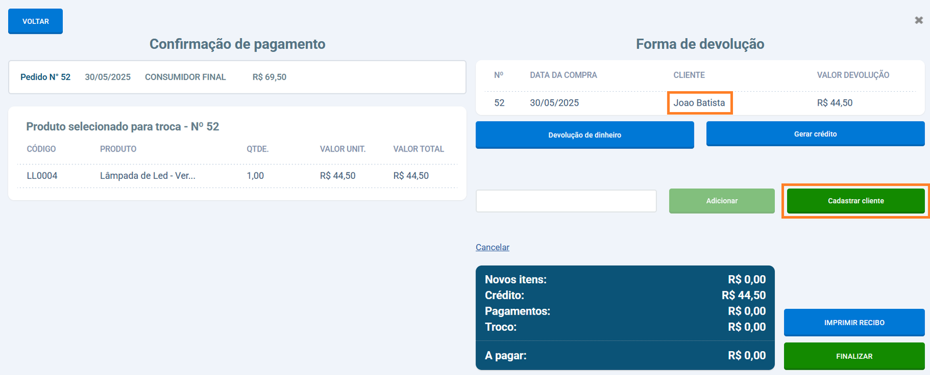Click the Cancelar link
930x375 pixels.
coord(492,247)
